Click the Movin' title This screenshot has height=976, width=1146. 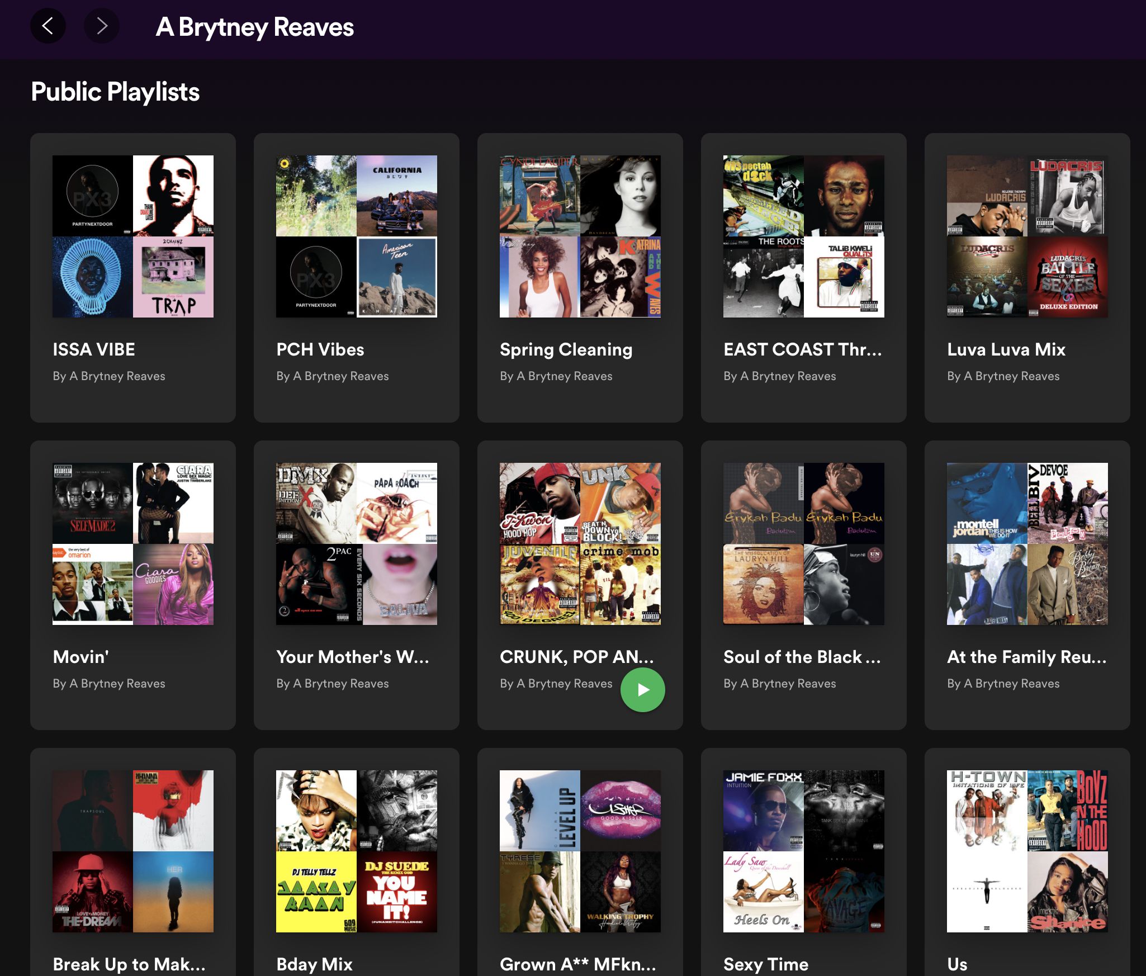coord(81,657)
